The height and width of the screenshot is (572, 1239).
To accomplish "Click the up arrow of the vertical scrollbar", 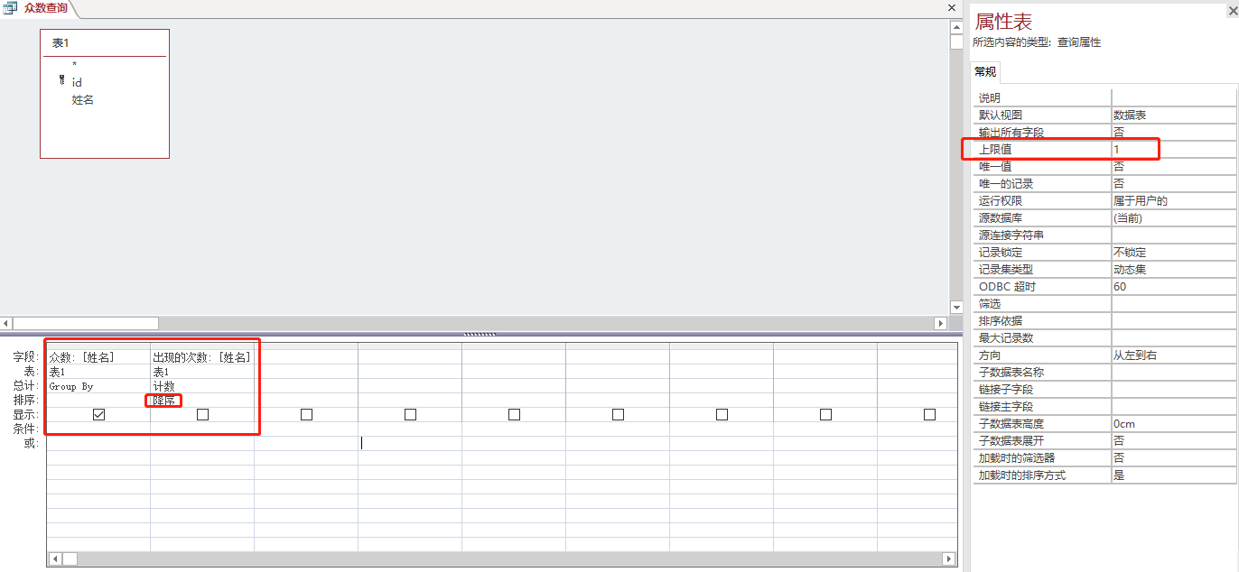I will 956,28.
